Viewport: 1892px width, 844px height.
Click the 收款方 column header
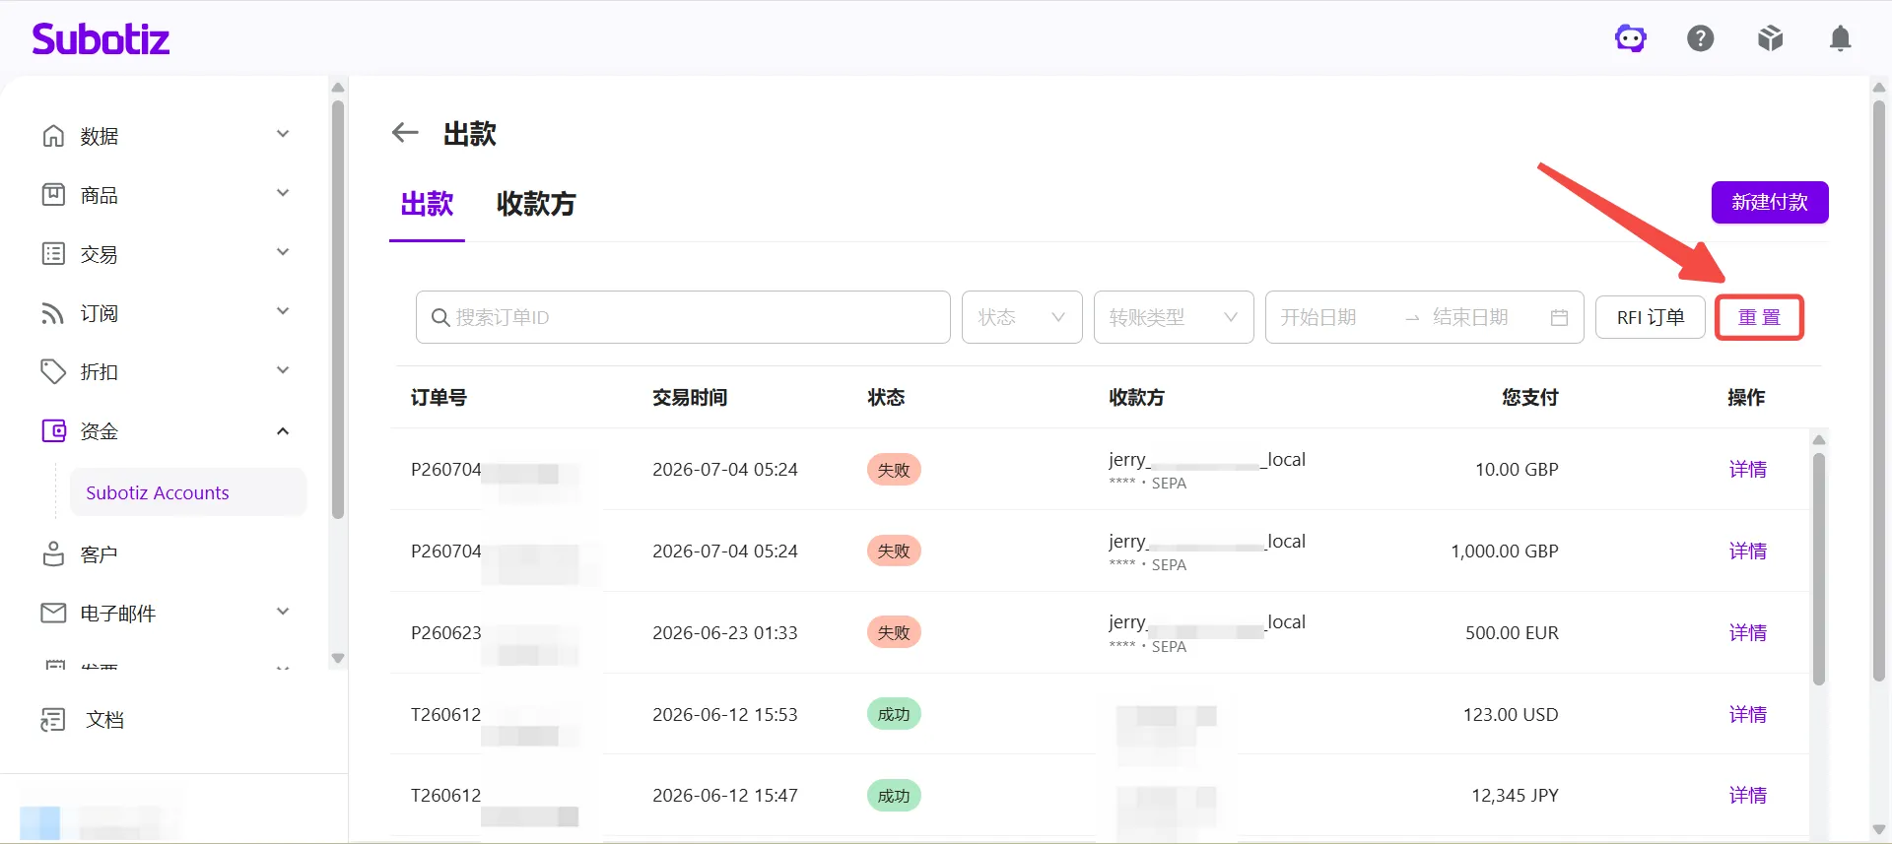click(1136, 398)
